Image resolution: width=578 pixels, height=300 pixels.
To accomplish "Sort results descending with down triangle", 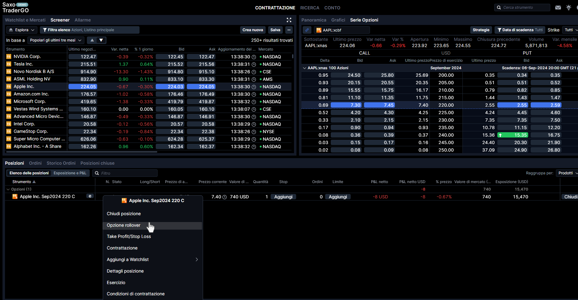I will tap(101, 40).
